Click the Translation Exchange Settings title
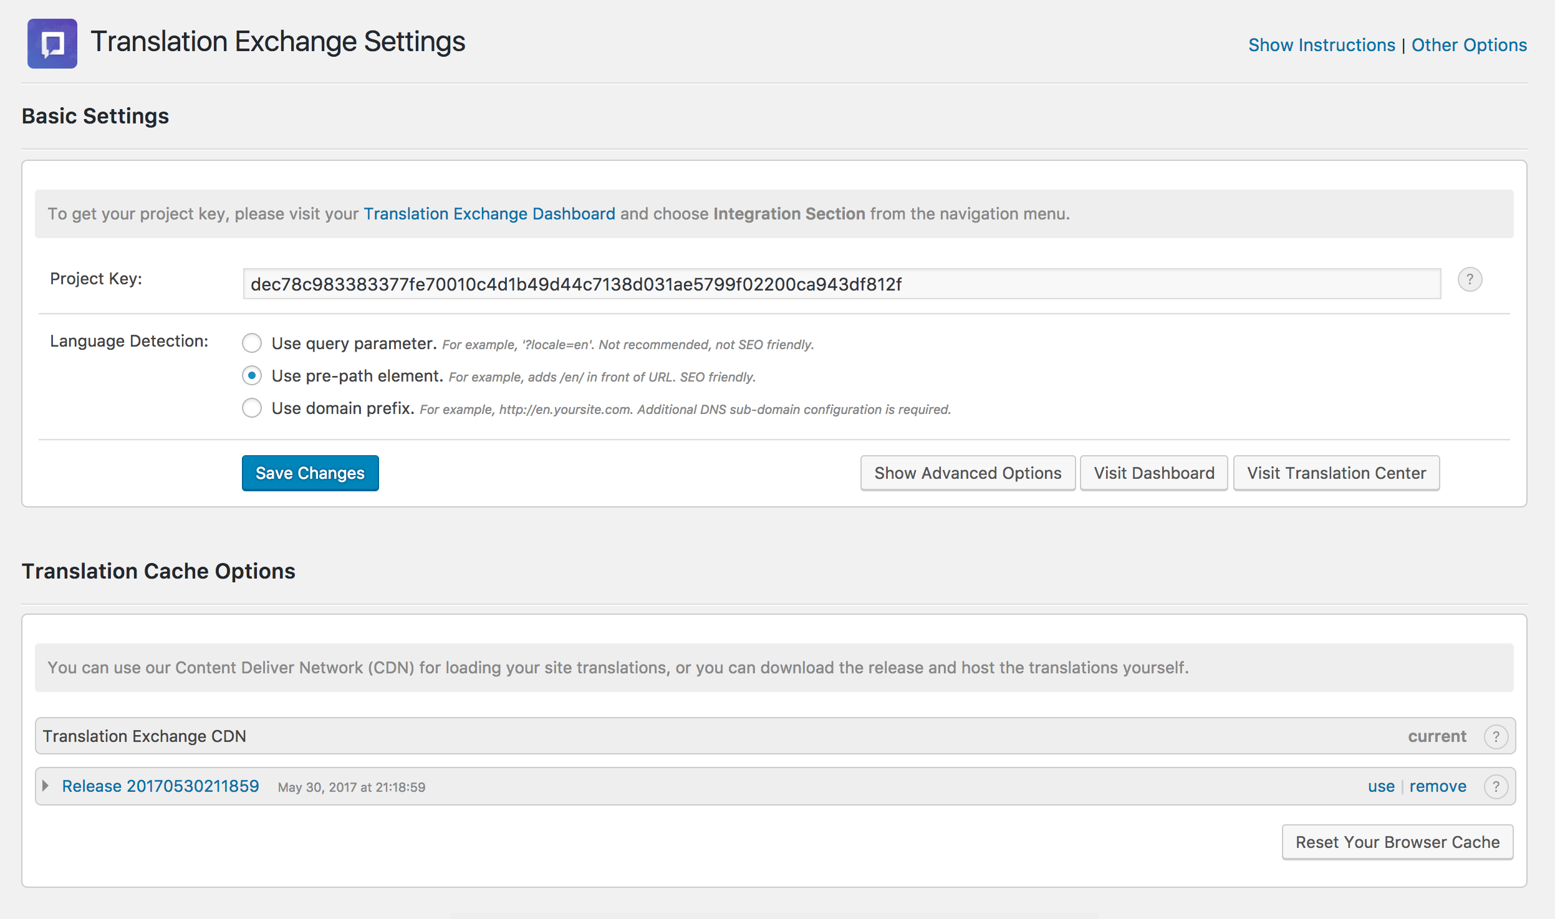The image size is (1555, 919). (278, 42)
